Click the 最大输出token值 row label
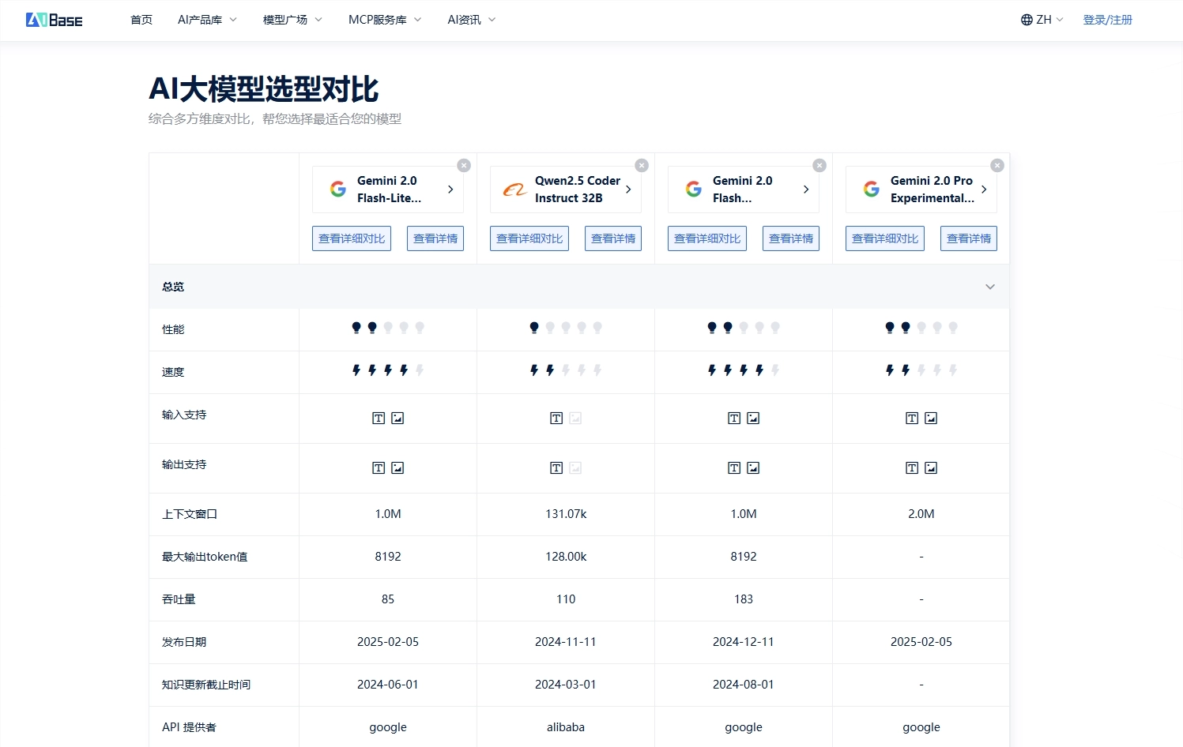1183x747 pixels. point(205,557)
